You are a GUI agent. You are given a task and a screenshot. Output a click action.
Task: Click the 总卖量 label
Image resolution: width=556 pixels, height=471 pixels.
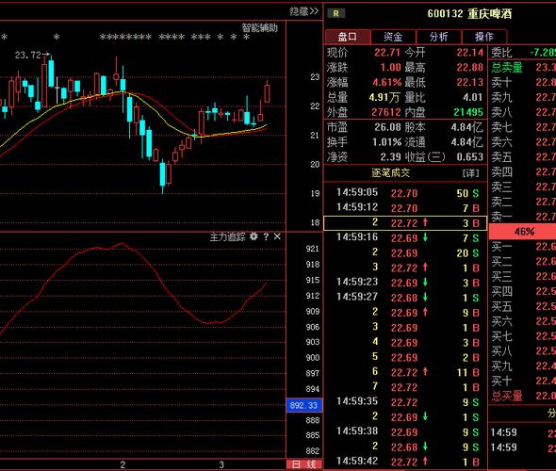point(507,67)
